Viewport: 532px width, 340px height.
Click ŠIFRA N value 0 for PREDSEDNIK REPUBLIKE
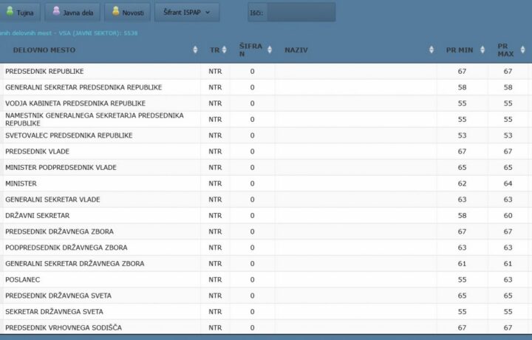point(252,71)
